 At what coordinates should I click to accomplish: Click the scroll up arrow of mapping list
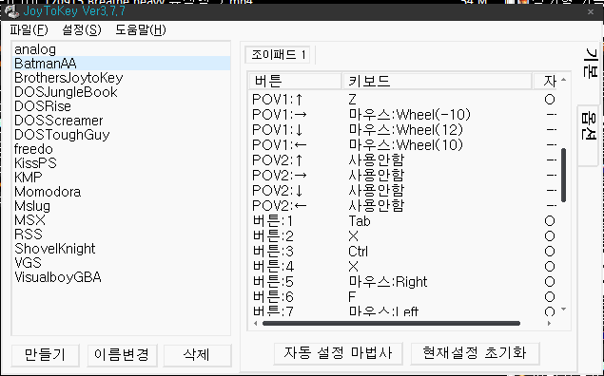coord(563,80)
